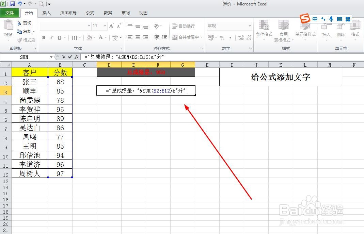The height and width of the screenshot is (234, 364).
Task: Open the File (文件) tab
Action: (x=10, y=13)
